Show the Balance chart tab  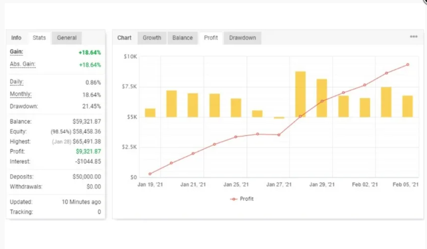click(182, 38)
